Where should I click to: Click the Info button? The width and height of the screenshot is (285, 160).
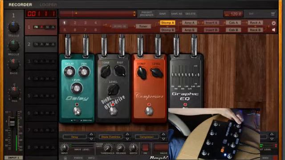tap(91, 158)
